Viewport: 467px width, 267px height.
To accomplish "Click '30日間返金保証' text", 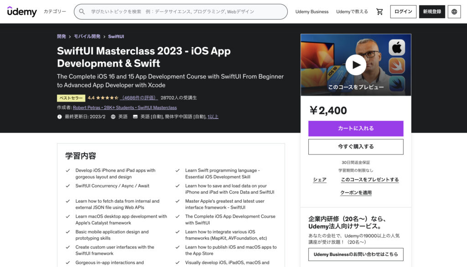I will [x=356, y=163].
